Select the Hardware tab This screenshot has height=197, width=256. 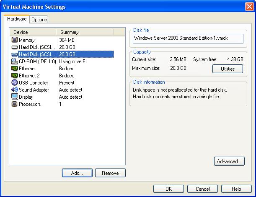[x=17, y=19]
